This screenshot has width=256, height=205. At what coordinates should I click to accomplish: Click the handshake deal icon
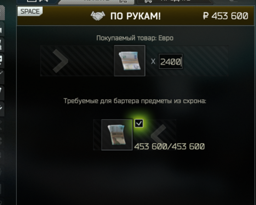click(98, 16)
